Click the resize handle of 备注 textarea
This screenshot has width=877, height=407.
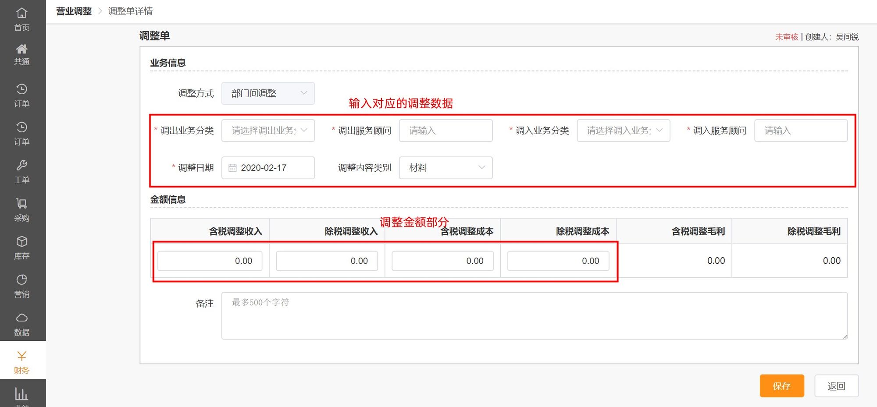[x=845, y=336]
